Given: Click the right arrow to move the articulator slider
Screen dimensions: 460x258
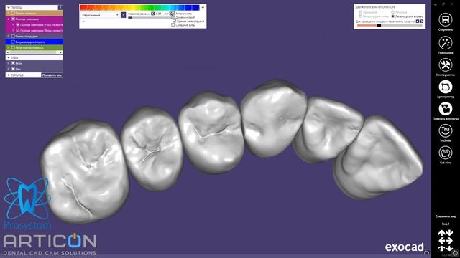Looking at the screenshot, I should coord(422,21).
